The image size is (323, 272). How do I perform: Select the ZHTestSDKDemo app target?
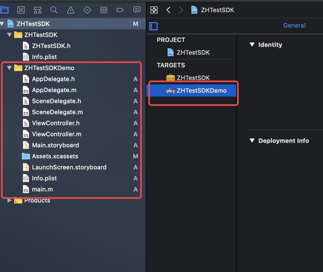click(x=191, y=90)
